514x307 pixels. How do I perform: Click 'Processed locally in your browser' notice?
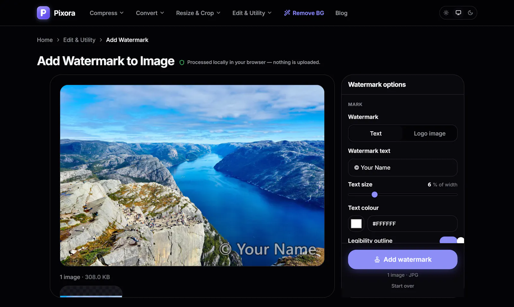coord(253,63)
